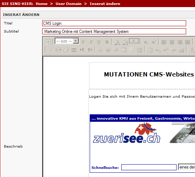The height and width of the screenshot is (177, 195).
Task: Toggle underline (U) formatting
Action: [99, 42]
